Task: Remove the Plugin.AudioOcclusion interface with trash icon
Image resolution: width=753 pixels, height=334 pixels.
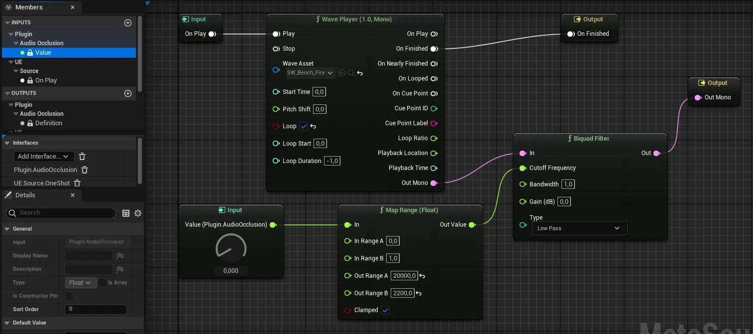Action: [85, 170]
